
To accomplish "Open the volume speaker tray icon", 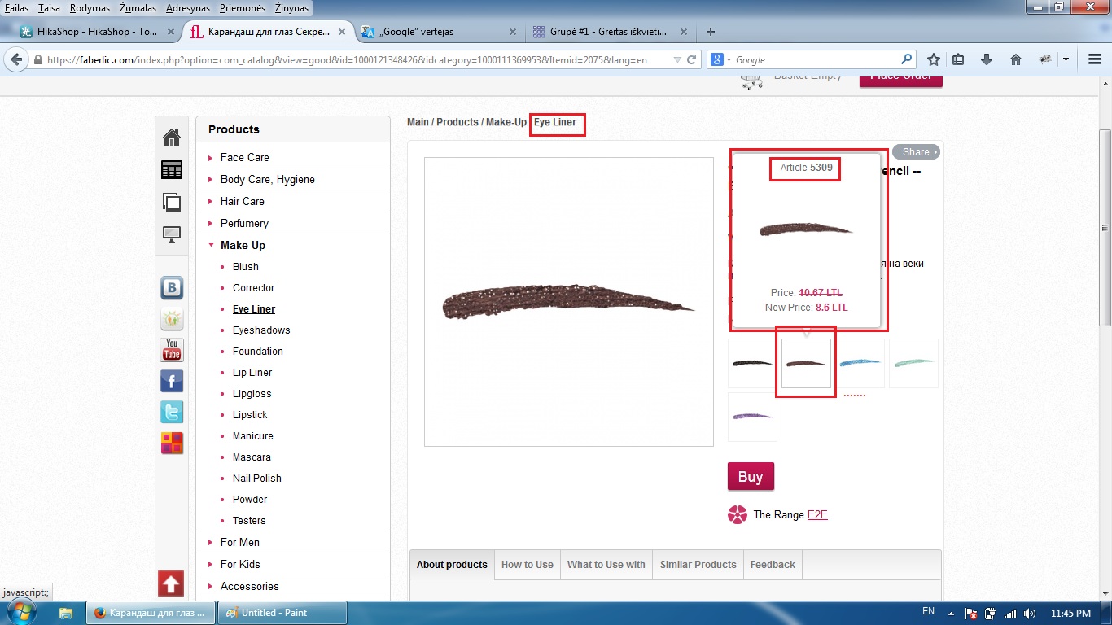I will click(x=1030, y=614).
